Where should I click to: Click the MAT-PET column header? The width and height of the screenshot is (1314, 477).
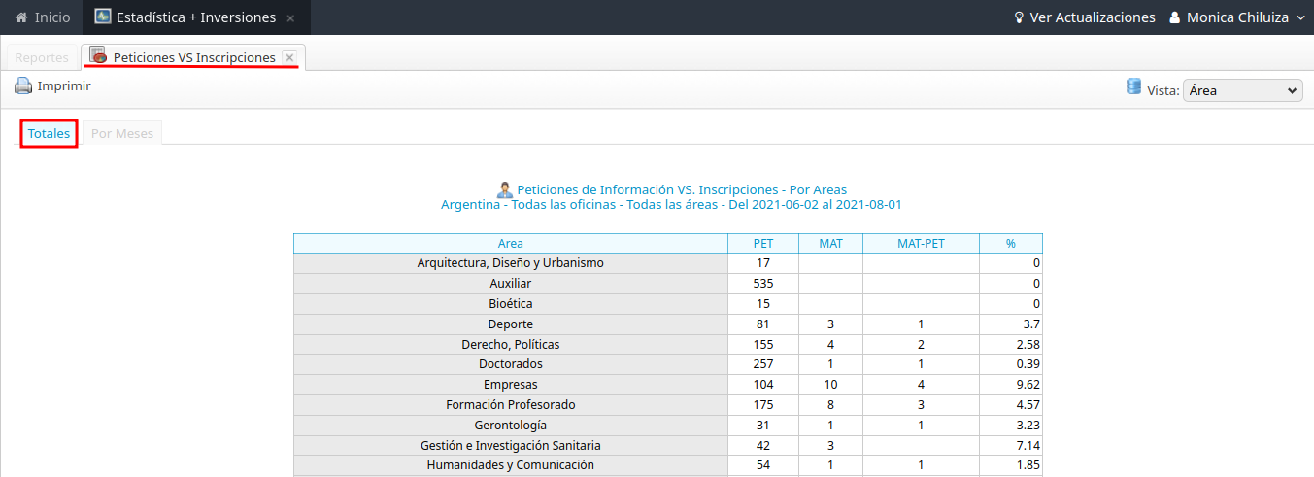920,243
